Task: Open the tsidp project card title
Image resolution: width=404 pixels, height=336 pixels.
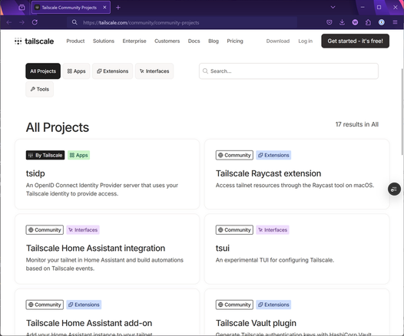Action: [35, 173]
